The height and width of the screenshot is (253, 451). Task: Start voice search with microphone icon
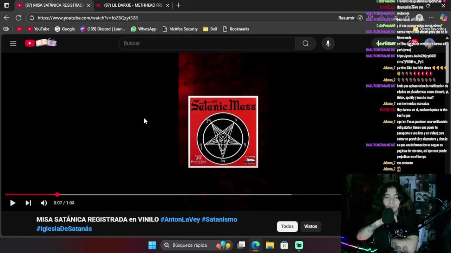point(328,43)
